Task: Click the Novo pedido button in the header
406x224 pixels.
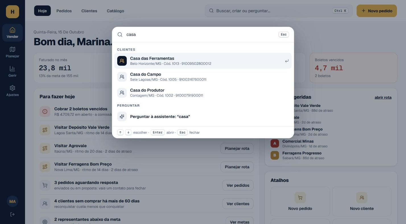Action: tap(377, 11)
